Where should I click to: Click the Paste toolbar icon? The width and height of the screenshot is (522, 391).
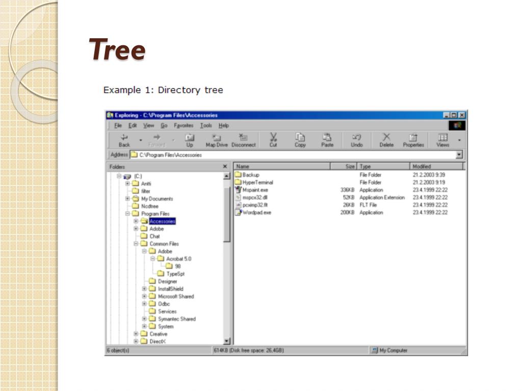327,137
